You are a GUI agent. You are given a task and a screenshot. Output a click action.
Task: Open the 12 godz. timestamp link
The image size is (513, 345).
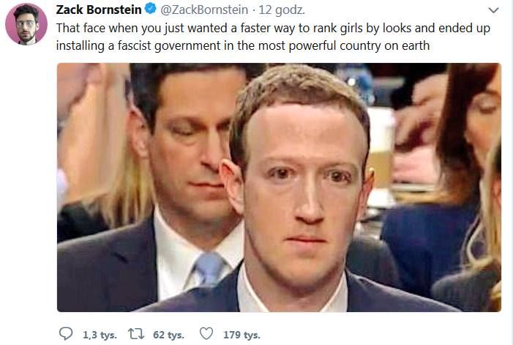pyautogui.click(x=282, y=10)
